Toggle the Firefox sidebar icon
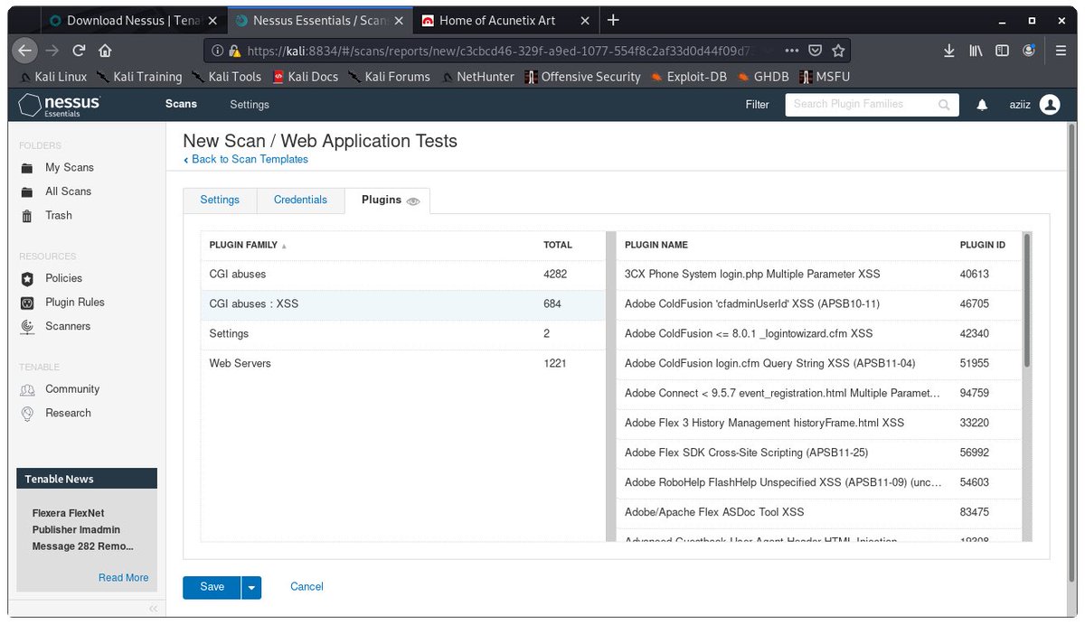 pyautogui.click(x=1002, y=51)
